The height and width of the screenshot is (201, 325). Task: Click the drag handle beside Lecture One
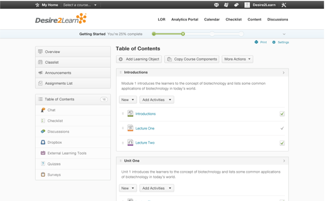[123, 128]
